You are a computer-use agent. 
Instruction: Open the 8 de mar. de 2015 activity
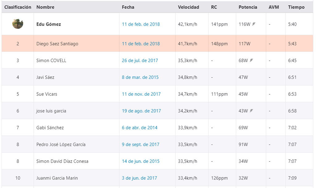(x=140, y=77)
